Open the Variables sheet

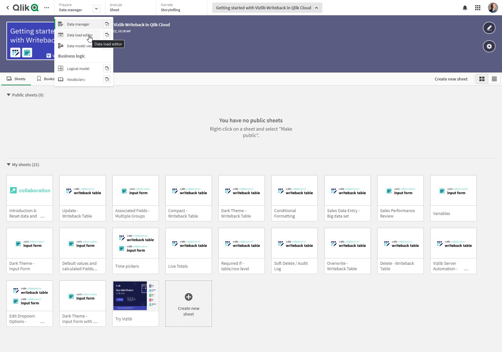453,198
